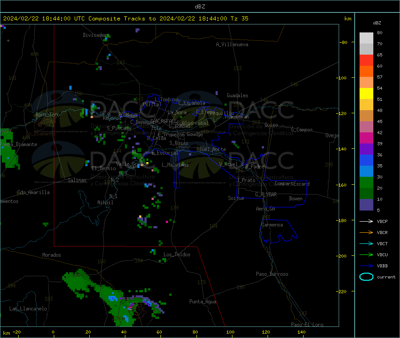
Task: Click the Nihuil map label
Action: 105,203
